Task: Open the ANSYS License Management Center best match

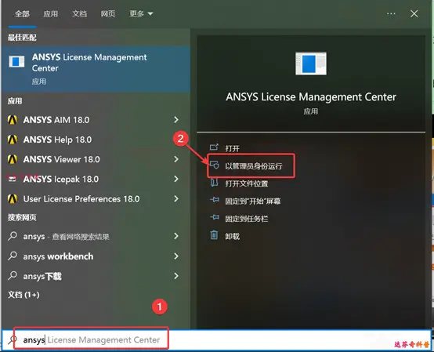Action: point(96,69)
